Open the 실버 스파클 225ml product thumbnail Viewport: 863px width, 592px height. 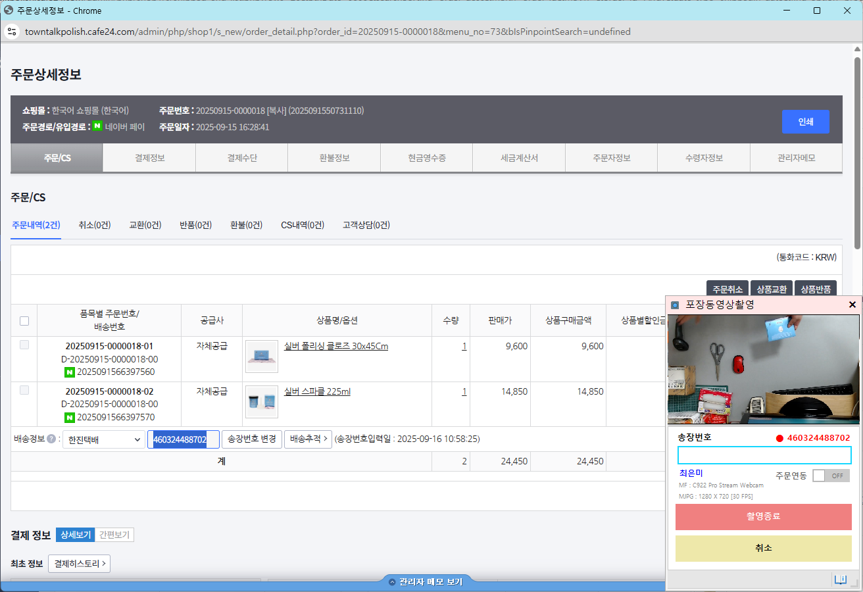tap(262, 401)
